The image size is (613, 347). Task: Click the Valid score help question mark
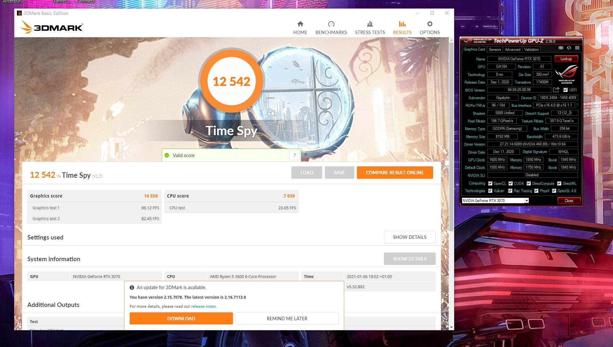[x=295, y=155]
